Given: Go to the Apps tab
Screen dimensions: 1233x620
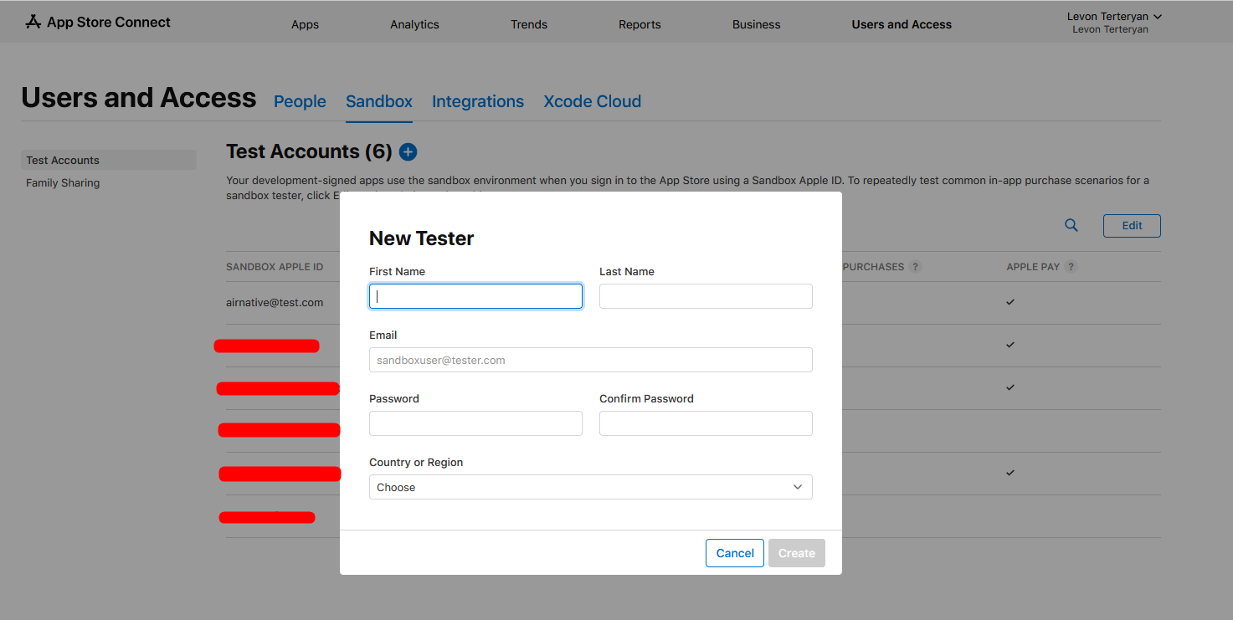Looking at the screenshot, I should tap(305, 24).
